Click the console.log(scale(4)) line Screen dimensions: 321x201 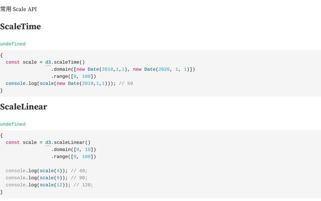tap(40, 171)
